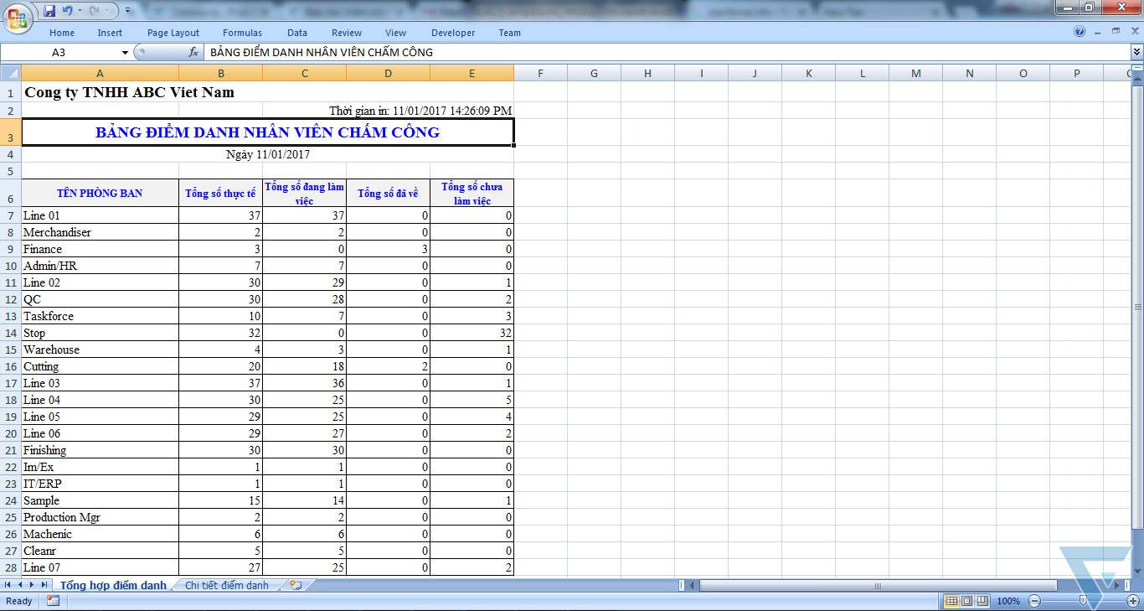Screen dimensions: 1144x611
Task: Restore the workbook window inside Excel
Action: click(x=1116, y=32)
